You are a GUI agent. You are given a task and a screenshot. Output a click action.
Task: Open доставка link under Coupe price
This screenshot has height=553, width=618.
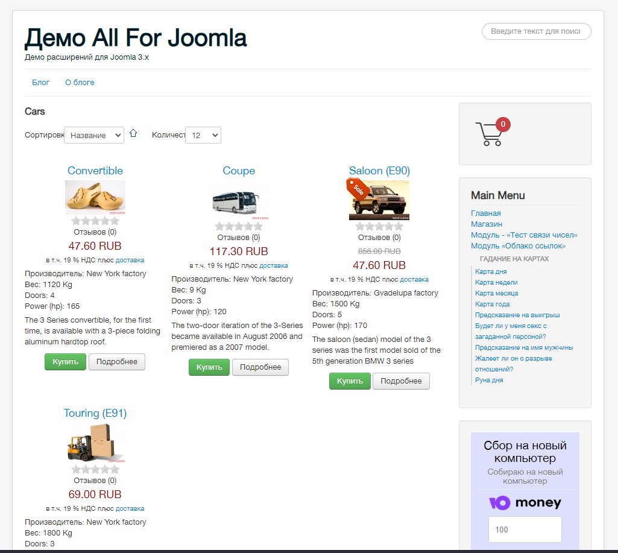(274, 266)
